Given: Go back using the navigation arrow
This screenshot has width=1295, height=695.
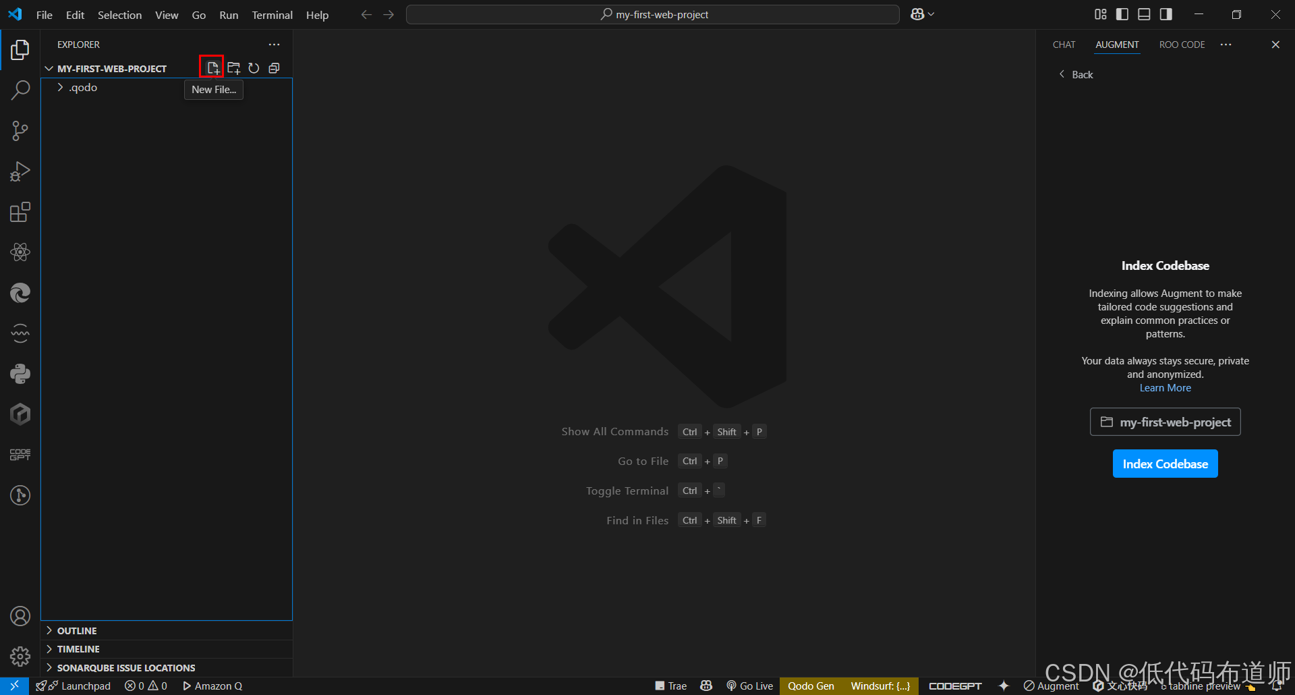Looking at the screenshot, I should 366,15.
